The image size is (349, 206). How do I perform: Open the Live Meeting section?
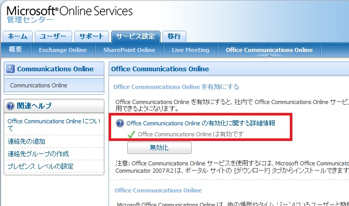coord(191,50)
